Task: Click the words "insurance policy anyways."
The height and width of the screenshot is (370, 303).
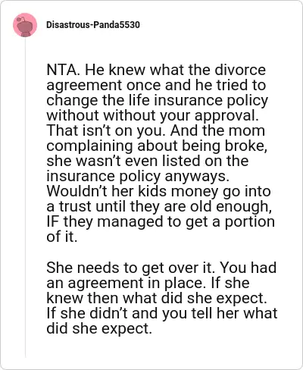Action: coord(138,176)
